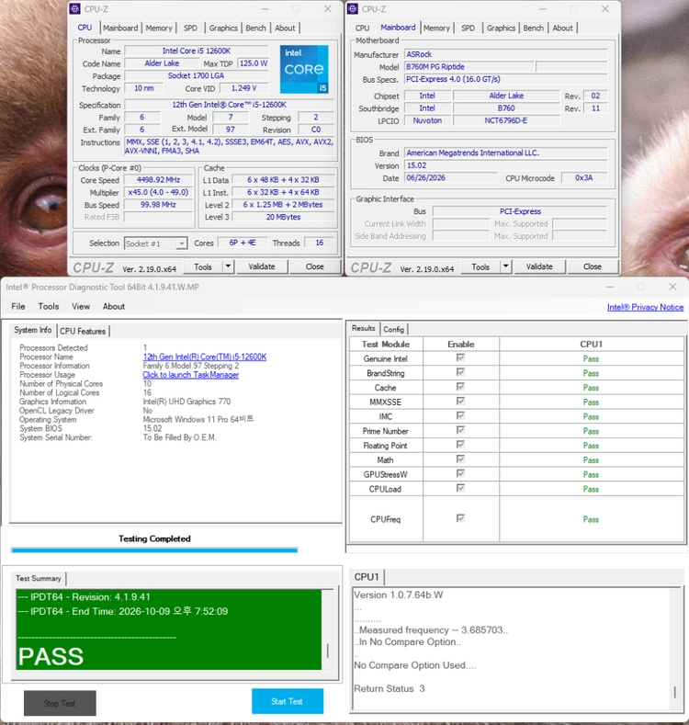Click the Tools button in right CPU-Z window
The width and height of the screenshot is (689, 725).
click(x=480, y=266)
